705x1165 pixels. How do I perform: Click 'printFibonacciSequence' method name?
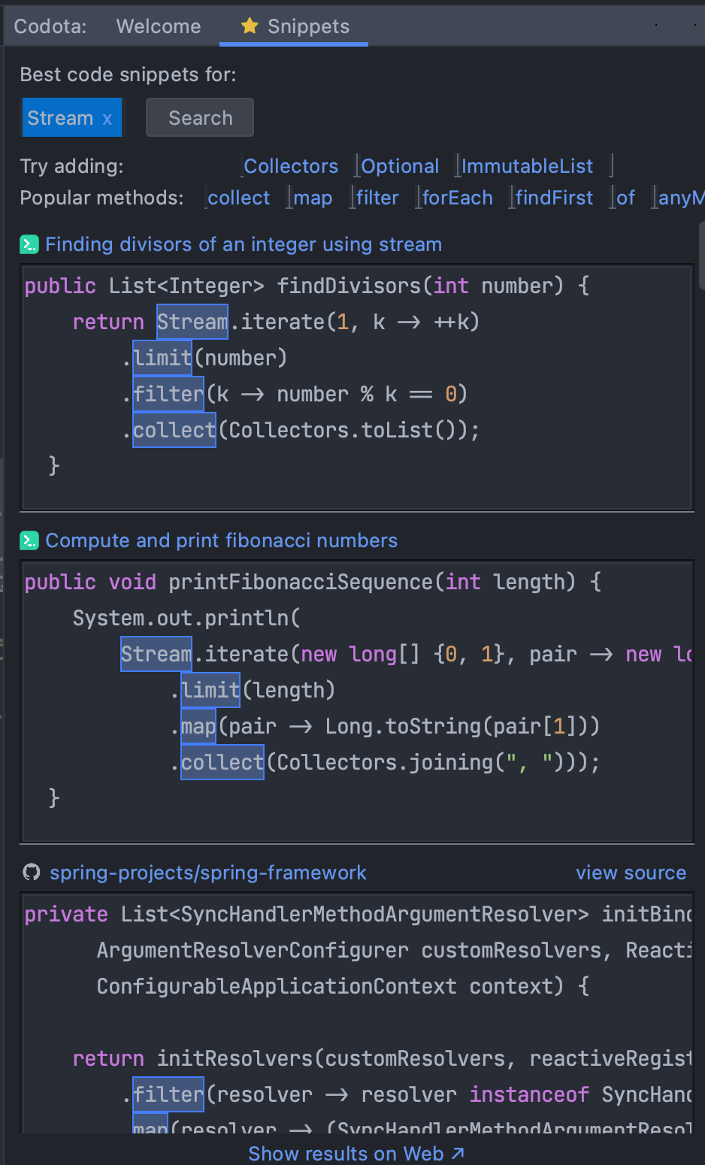click(x=301, y=582)
